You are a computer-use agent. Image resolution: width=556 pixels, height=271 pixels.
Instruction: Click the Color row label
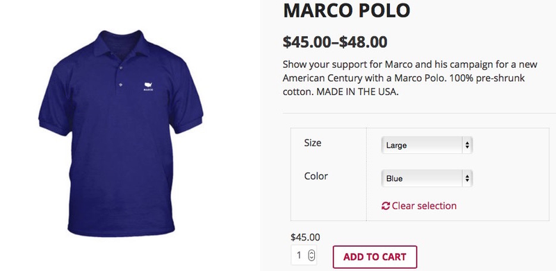316,176
